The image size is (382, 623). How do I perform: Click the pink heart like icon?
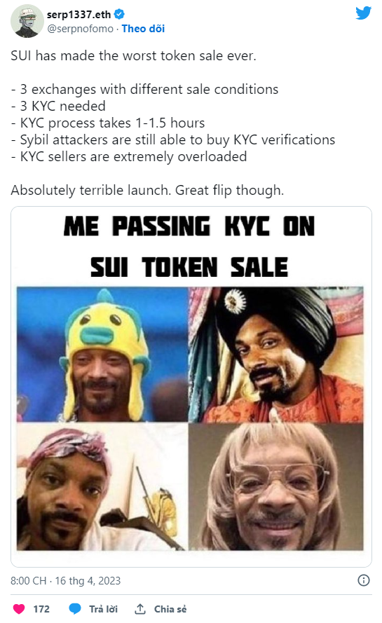coord(19,609)
